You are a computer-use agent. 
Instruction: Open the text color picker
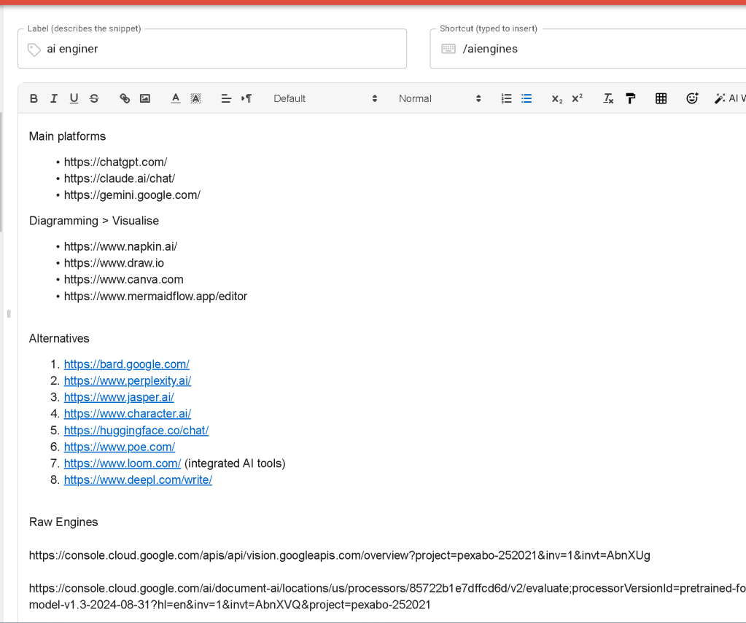pos(176,98)
